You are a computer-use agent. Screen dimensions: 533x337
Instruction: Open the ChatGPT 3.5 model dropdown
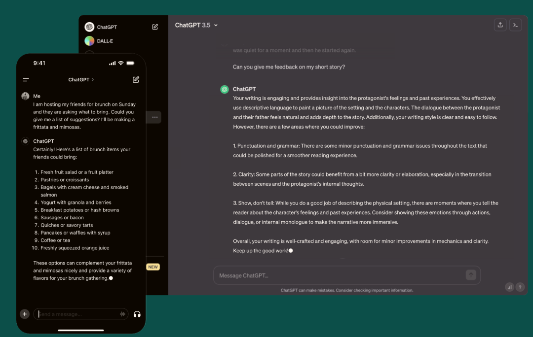point(196,25)
